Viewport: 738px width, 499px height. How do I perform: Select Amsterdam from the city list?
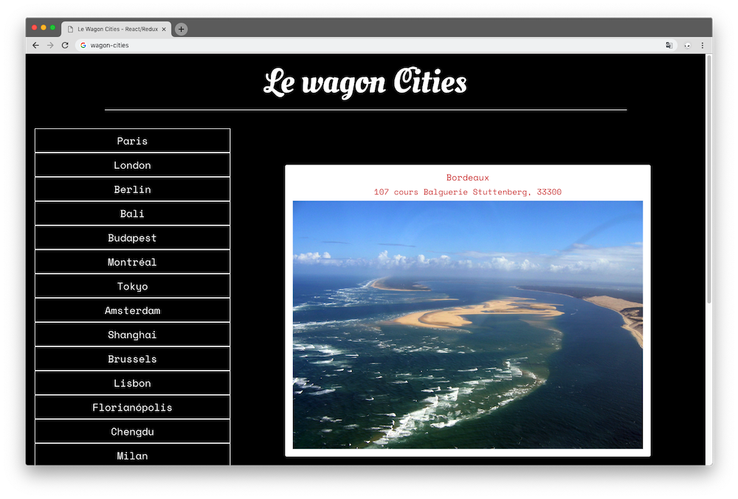click(x=132, y=310)
